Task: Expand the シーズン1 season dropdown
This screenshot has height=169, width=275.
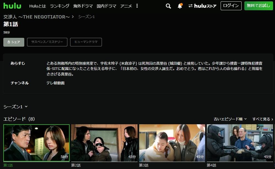Action: coord(15,107)
